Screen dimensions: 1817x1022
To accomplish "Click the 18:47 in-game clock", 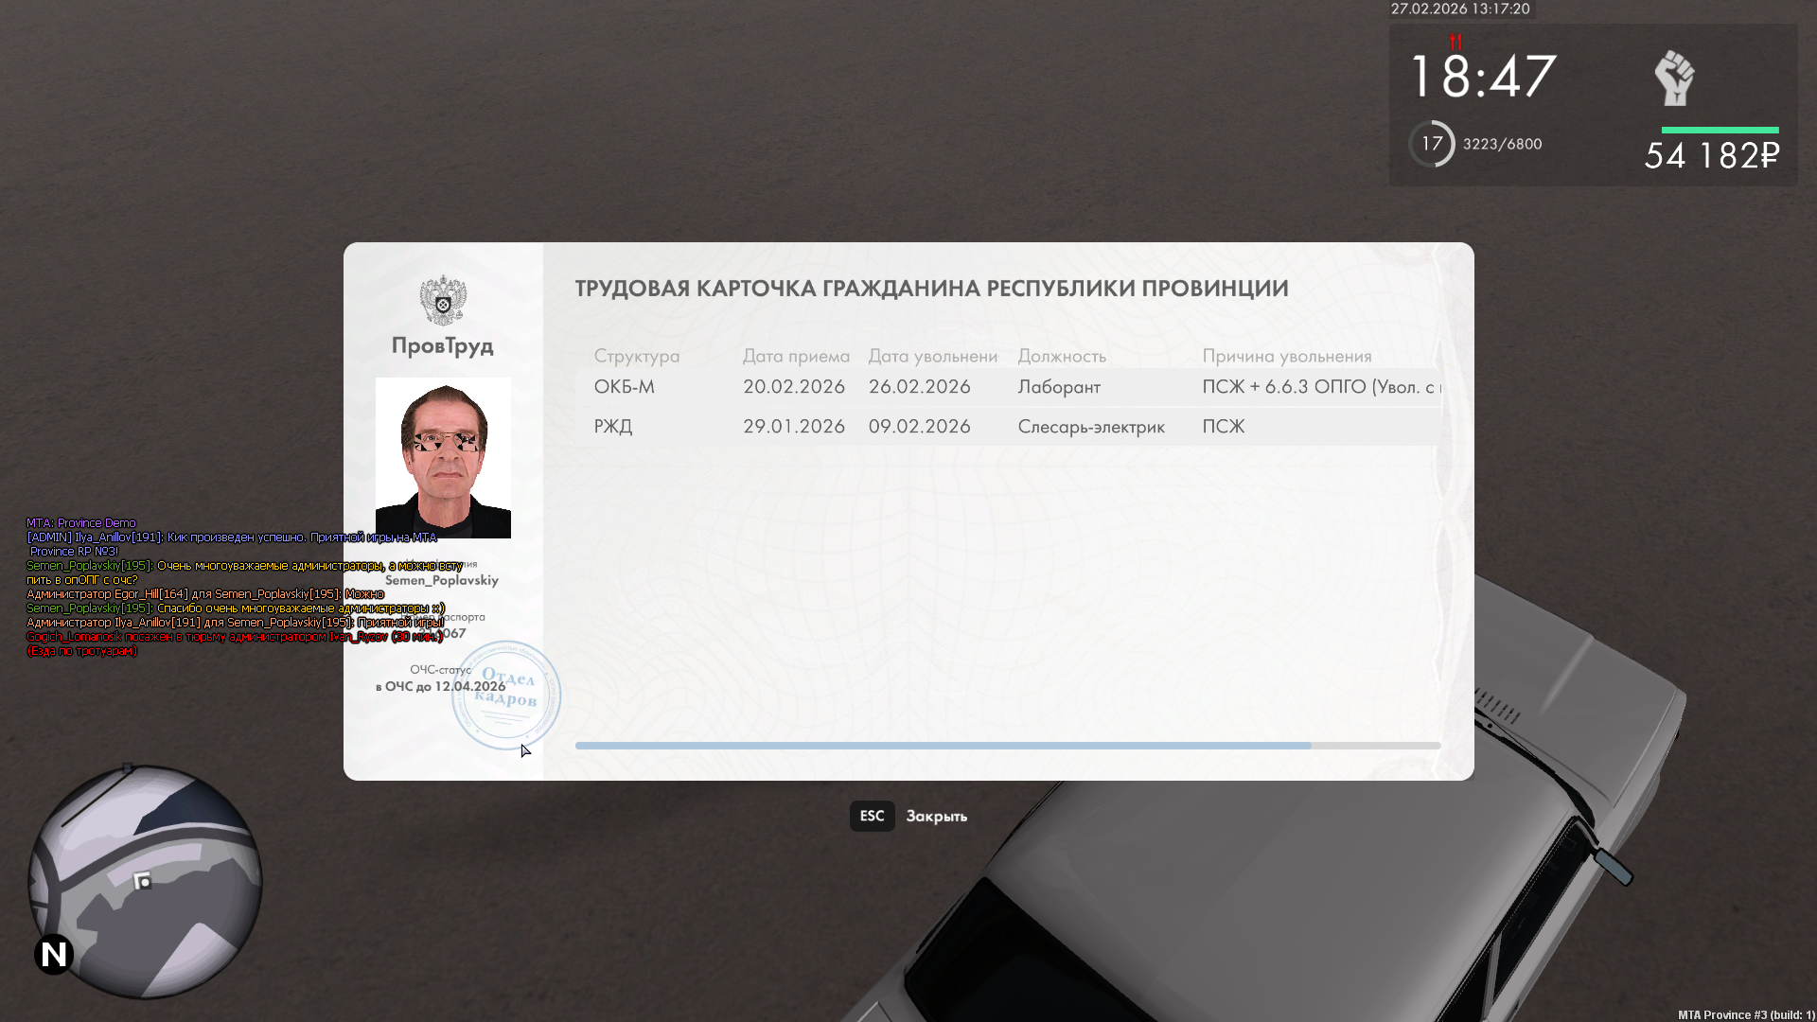I will click(1481, 76).
